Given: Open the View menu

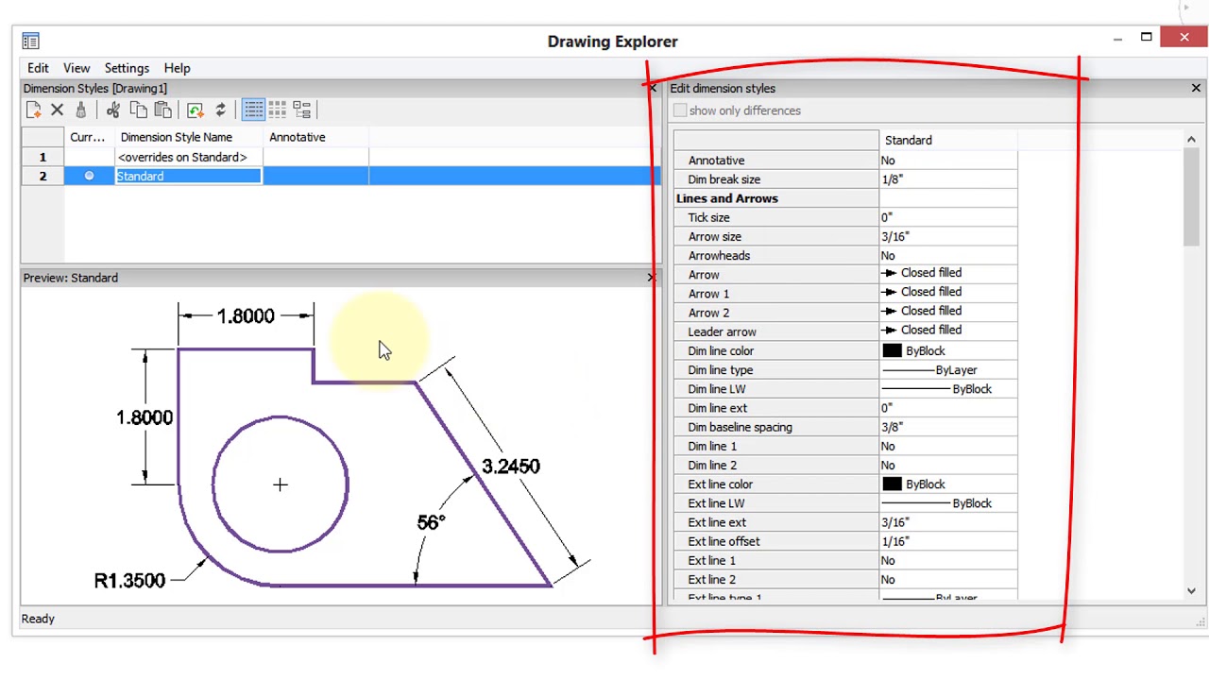Looking at the screenshot, I should click(77, 68).
